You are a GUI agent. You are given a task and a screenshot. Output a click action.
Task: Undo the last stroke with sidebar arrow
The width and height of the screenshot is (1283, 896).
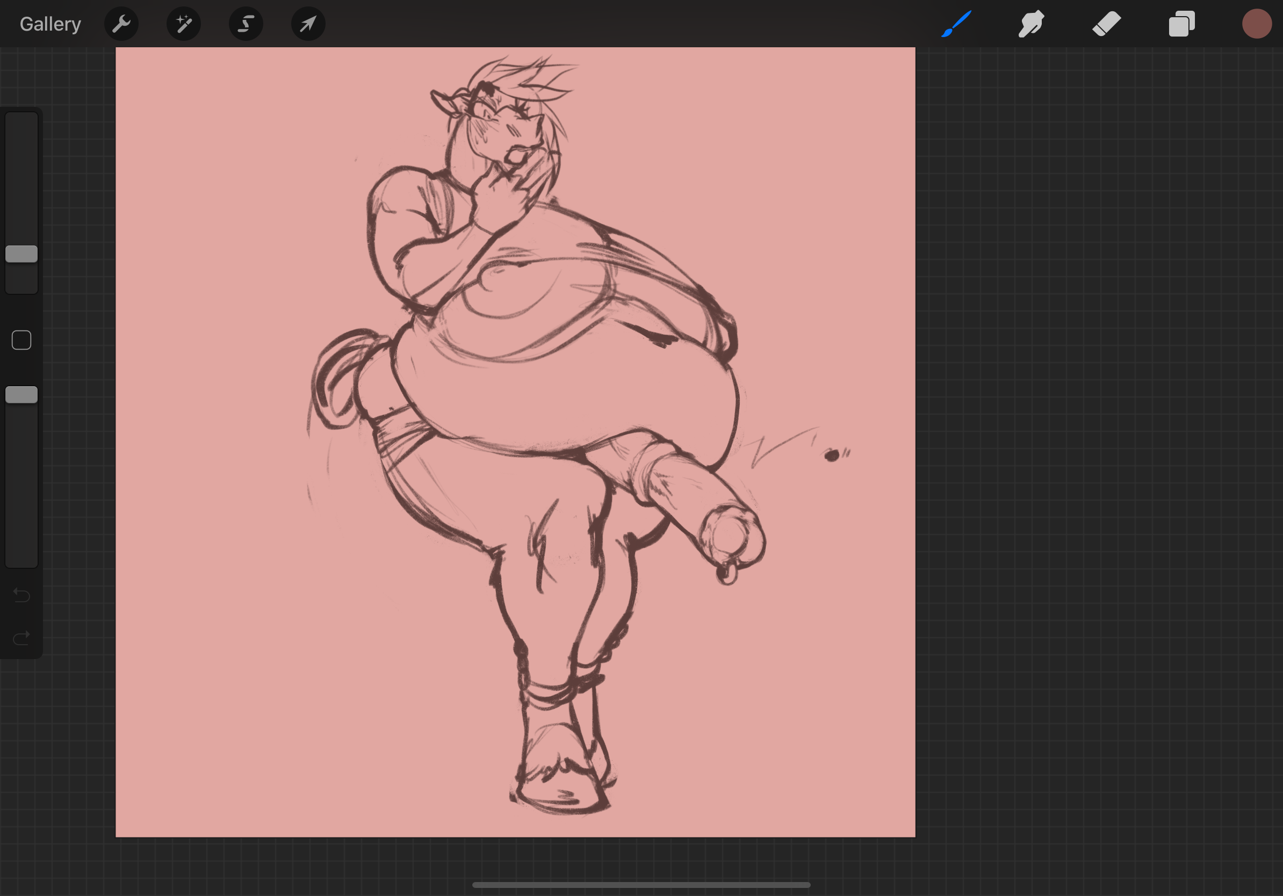coord(21,596)
